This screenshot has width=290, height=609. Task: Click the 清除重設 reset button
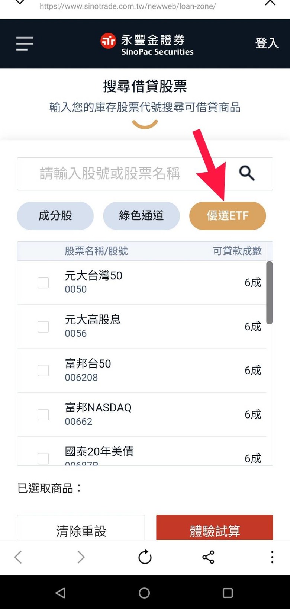click(x=81, y=528)
